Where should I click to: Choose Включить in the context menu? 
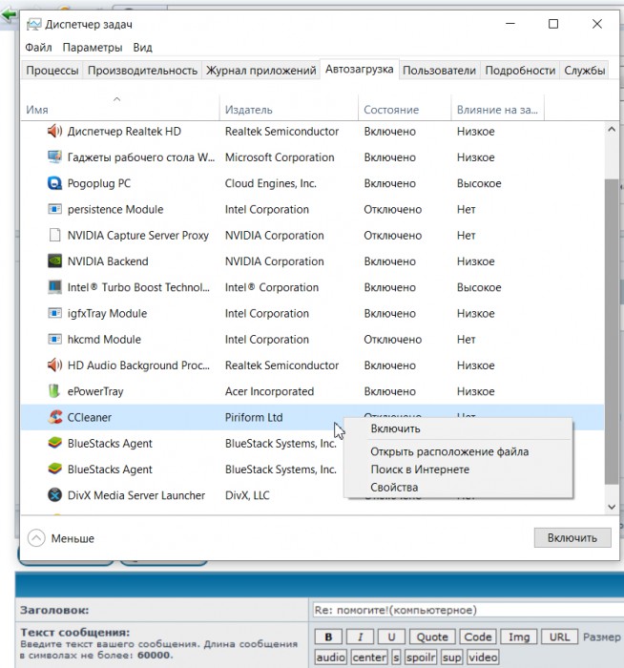pyautogui.click(x=458, y=428)
